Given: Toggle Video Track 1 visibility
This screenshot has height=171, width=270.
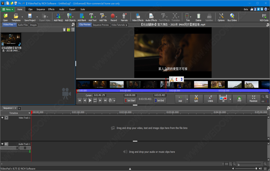Looking at the screenshot, I should (6, 118).
